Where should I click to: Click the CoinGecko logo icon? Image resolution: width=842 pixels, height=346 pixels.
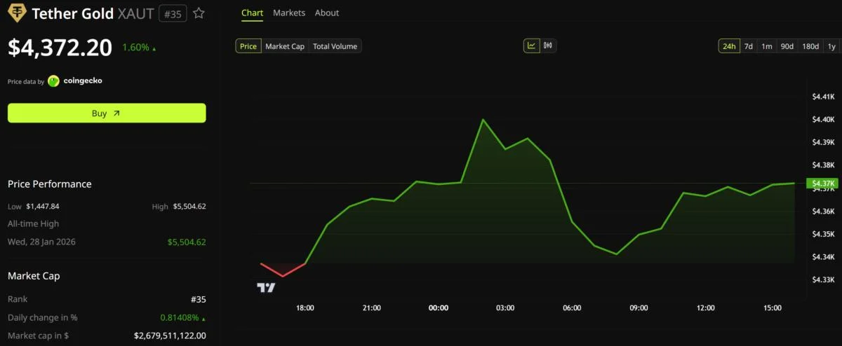(x=53, y=81)
